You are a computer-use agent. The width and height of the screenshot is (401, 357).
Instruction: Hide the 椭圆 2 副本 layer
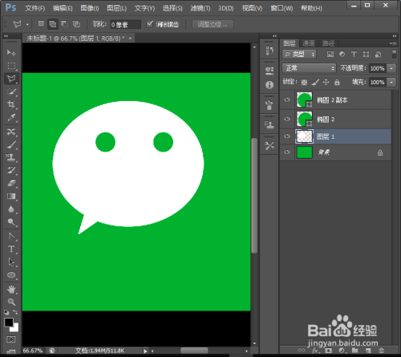[x=287, y=99]
